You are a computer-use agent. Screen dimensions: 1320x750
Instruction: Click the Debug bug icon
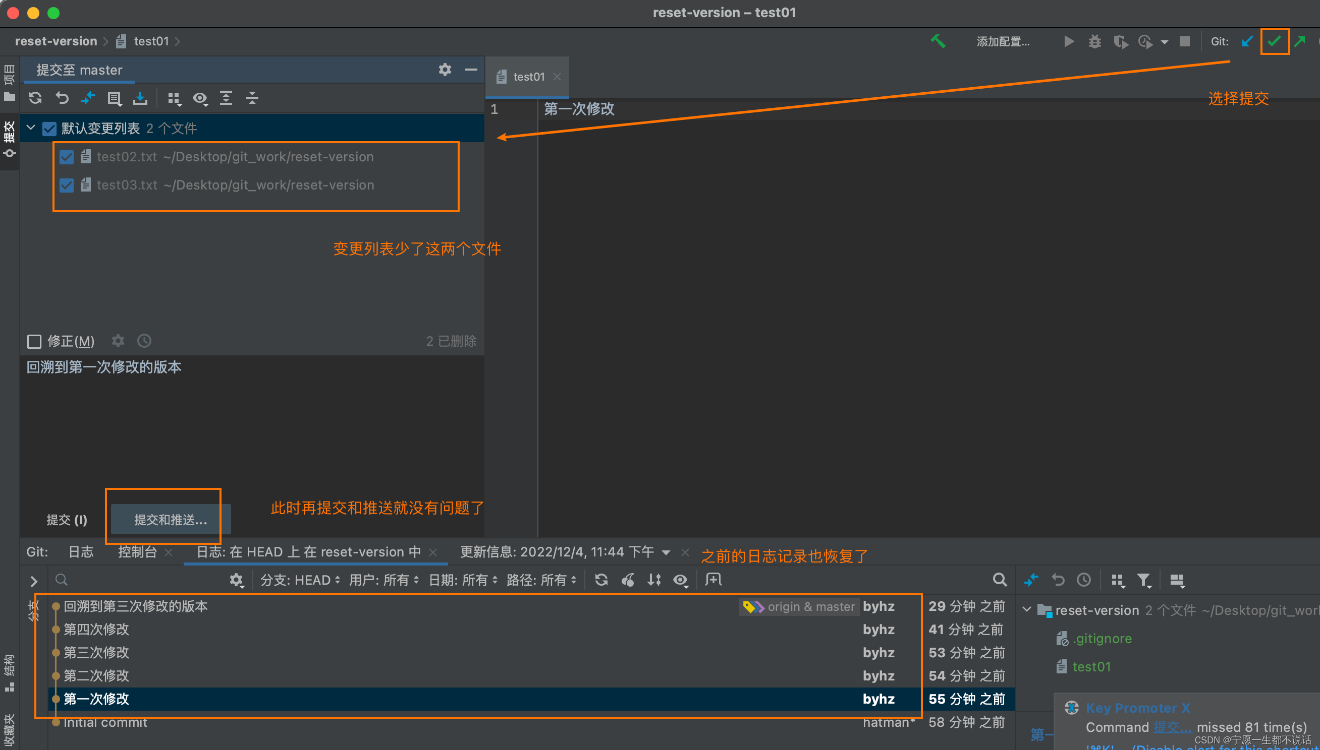click(1094, 41)
